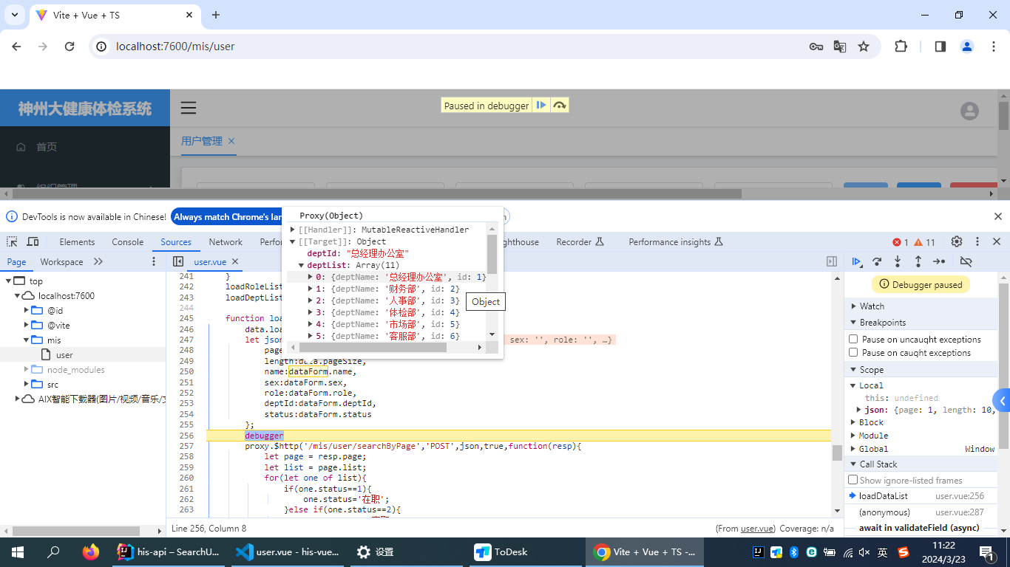This screenshot has width=1010, height=567.
Task: Select the inspect element picker icon
Action: [x=13, y=241]
